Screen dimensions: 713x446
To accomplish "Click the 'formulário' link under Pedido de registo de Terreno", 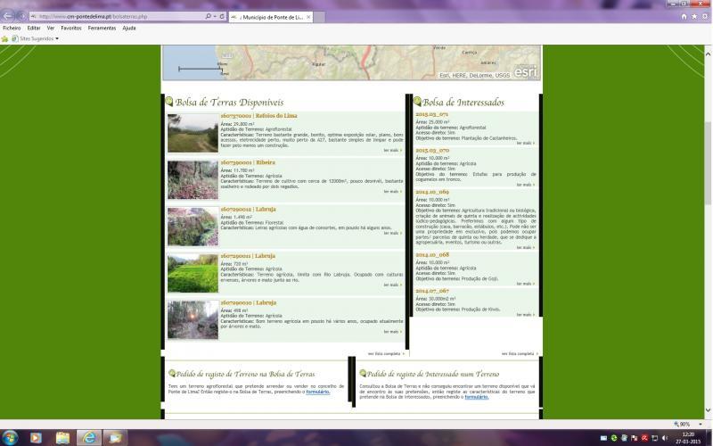I will [x=317, y=392].
